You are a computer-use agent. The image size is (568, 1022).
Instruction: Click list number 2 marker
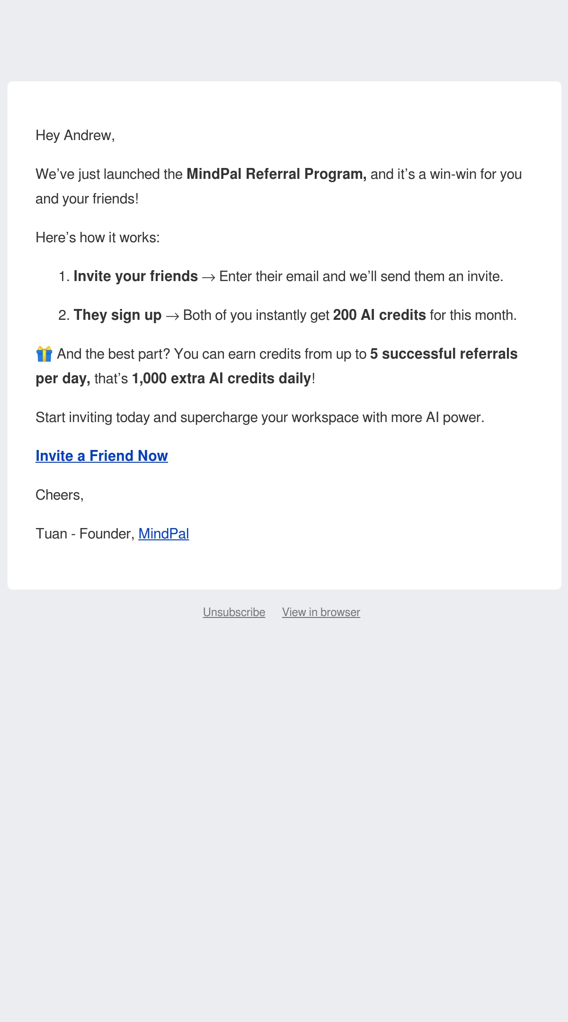pyautogui.click(x=64, y=315)
